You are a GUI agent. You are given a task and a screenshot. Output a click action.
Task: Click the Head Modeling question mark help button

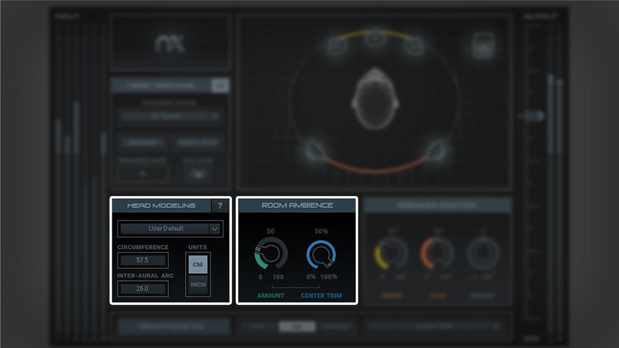coord(220,206)
